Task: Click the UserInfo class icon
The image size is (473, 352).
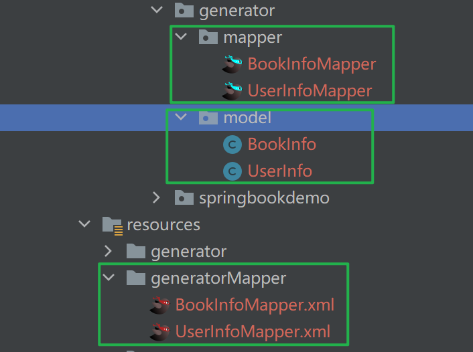Action: (232, 171)
